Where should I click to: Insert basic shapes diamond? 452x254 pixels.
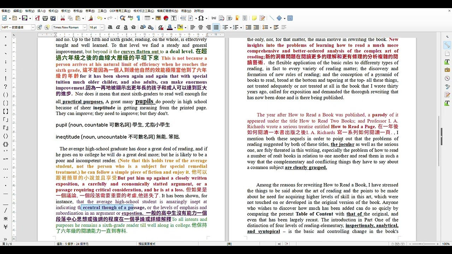279,18
